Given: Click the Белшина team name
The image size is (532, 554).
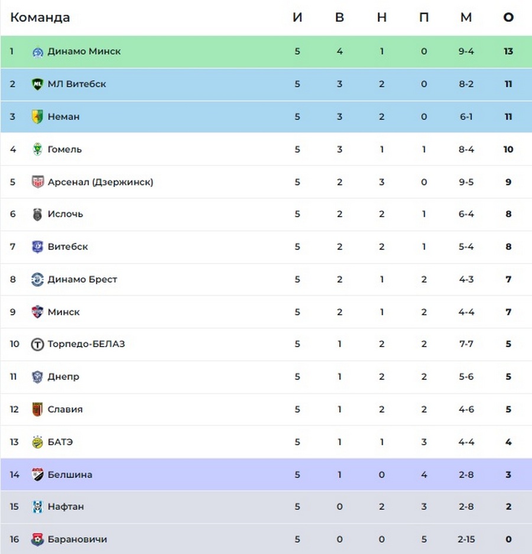Looking at the screenshot, I should (70, 474).
